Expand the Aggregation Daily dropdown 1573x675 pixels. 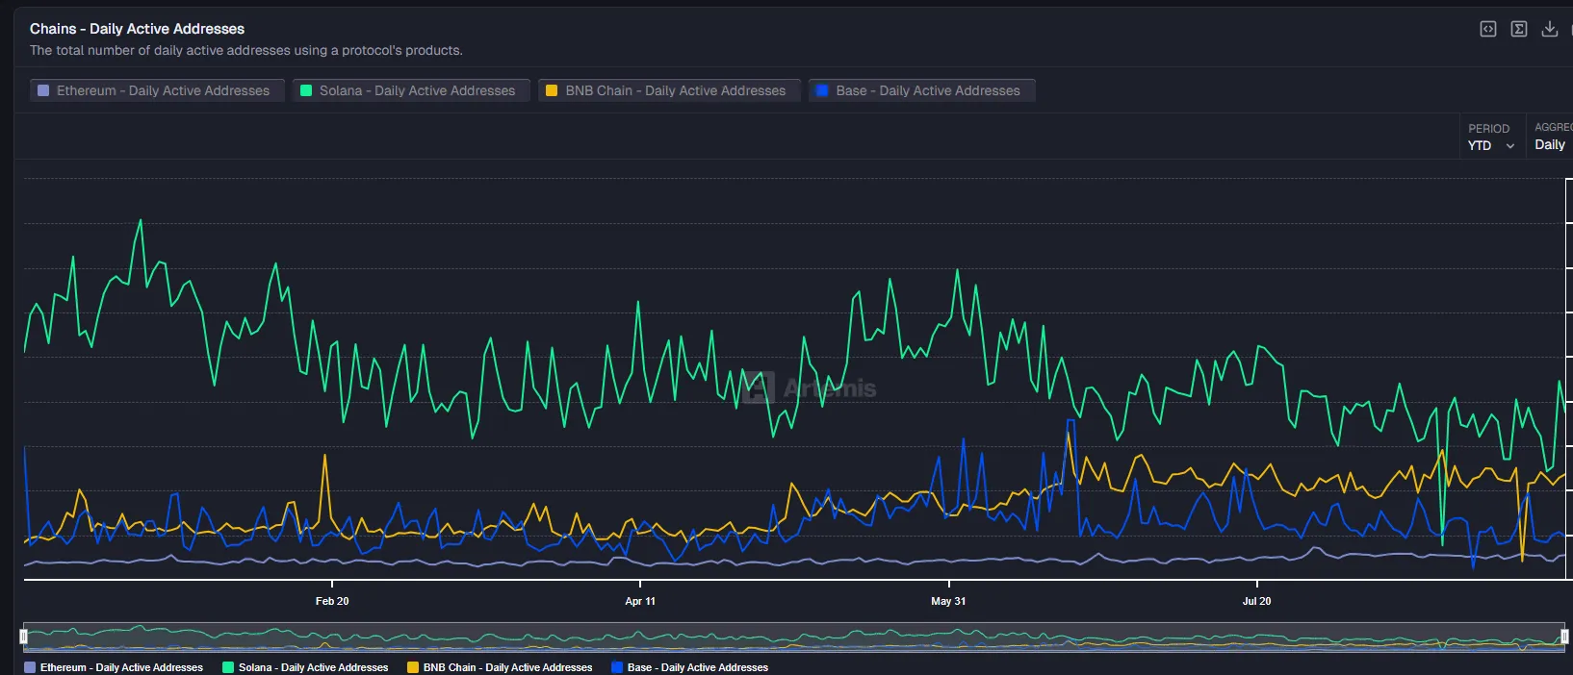[1550, 144]
